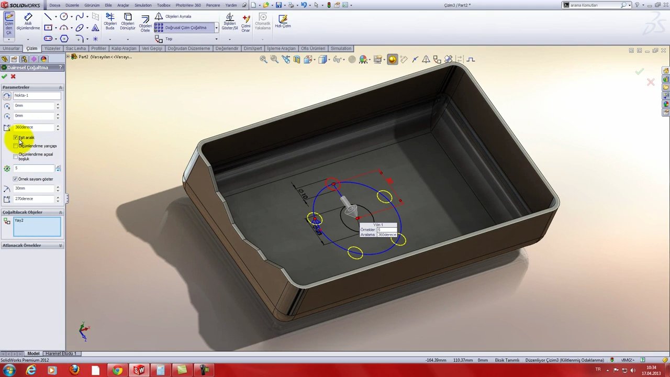This screenshot has width=670, height=377.
Task: Switch to the Unsurlar tab
Action: tap(11, 48)
